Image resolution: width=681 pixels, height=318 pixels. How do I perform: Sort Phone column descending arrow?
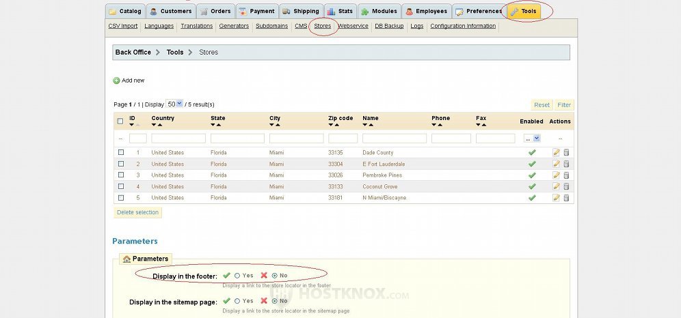434,125
